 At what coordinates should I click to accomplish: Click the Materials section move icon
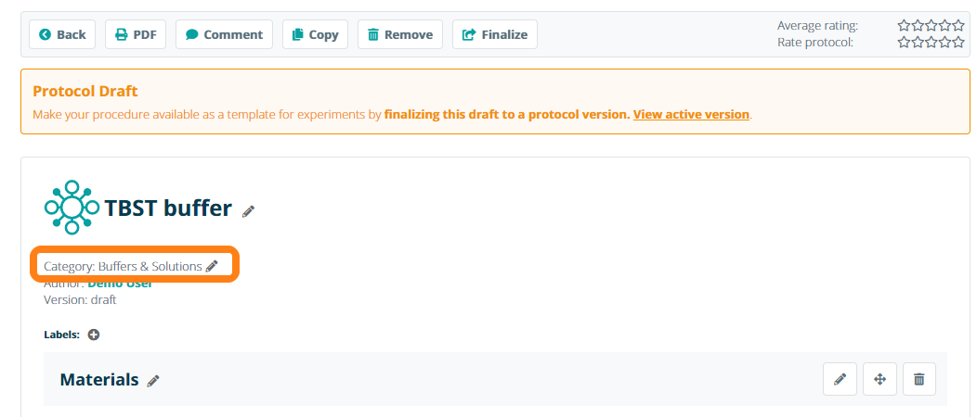pyautogui.click(x=879, y=379)
